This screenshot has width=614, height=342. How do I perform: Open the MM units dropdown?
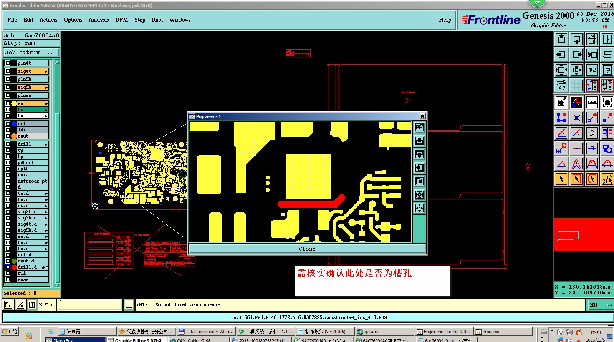[x=601, y=305]
